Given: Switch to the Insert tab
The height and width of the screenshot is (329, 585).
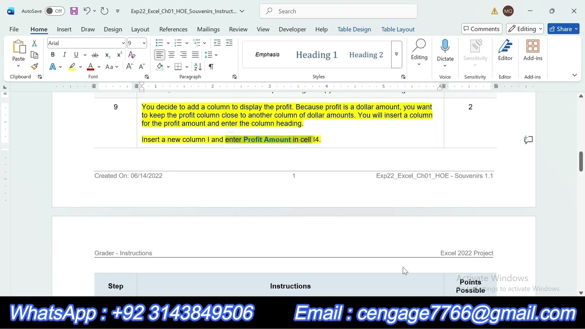Looking at the screenshot, I should 64,29.
